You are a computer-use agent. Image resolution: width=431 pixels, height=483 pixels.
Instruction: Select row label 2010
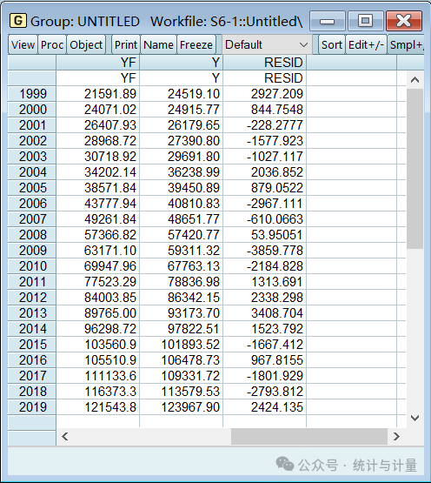32,266
